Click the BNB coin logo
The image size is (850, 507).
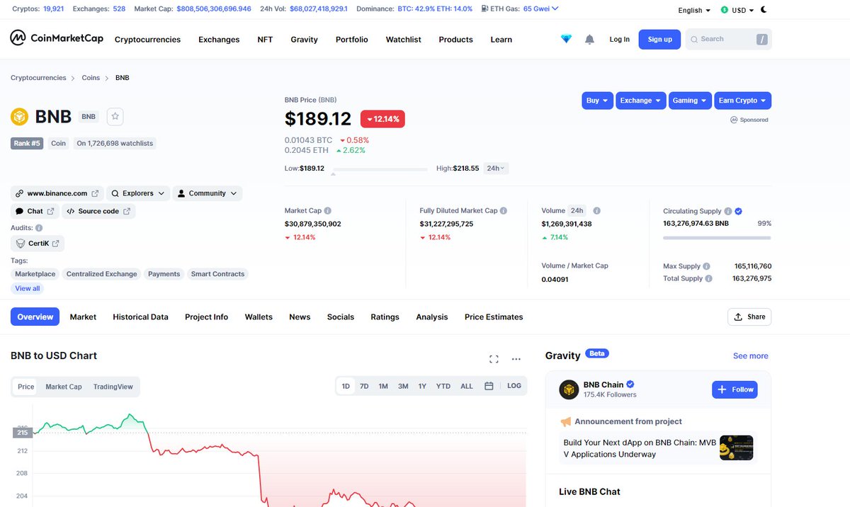tap(19, 117)
